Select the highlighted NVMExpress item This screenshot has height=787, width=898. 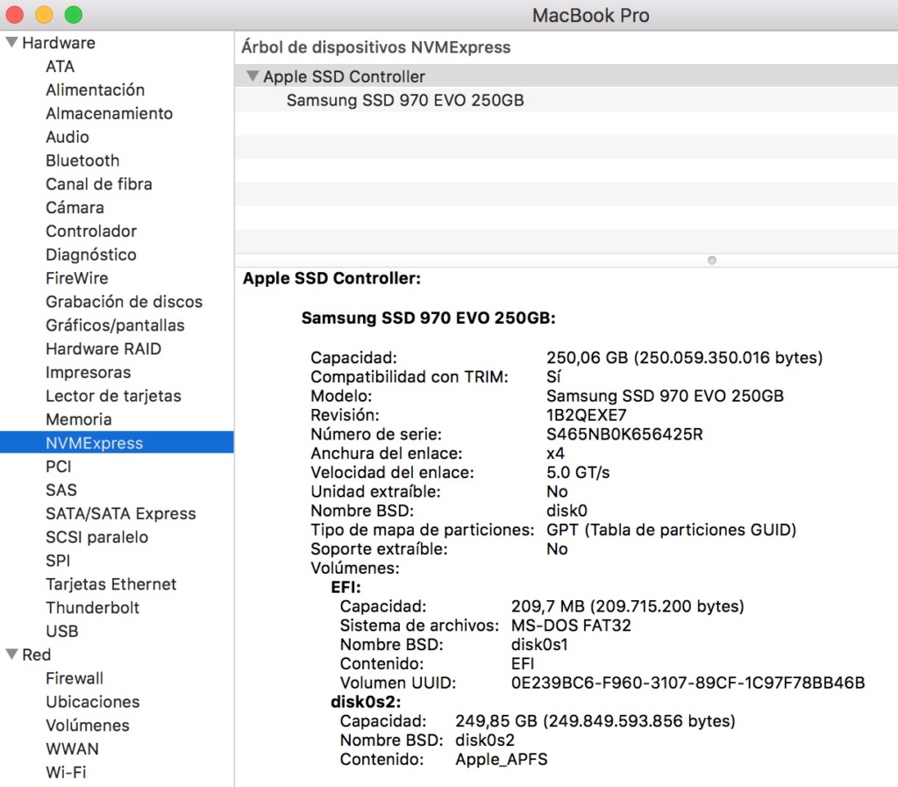coord(117,442)
